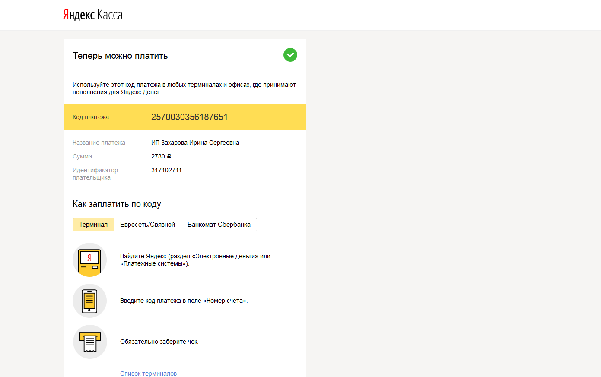The image size is (601, 377).
Task: Click payee name ИП Захарова Ирина Сергеевна
Action: [x=195, y=143]
